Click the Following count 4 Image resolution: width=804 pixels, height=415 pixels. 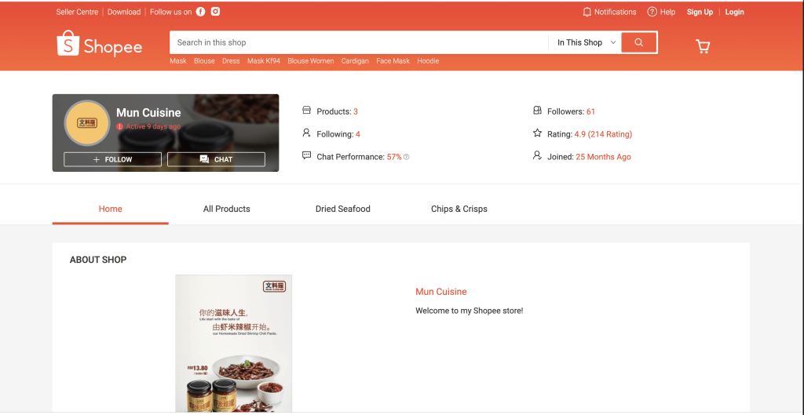358,134
